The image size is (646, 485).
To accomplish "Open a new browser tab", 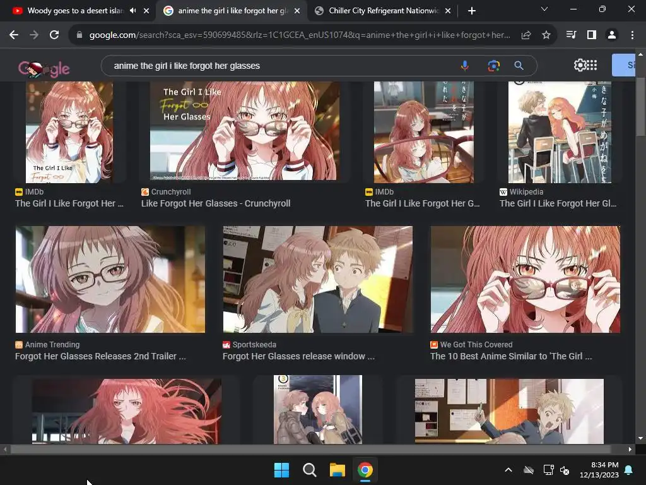I will point(472,11).
